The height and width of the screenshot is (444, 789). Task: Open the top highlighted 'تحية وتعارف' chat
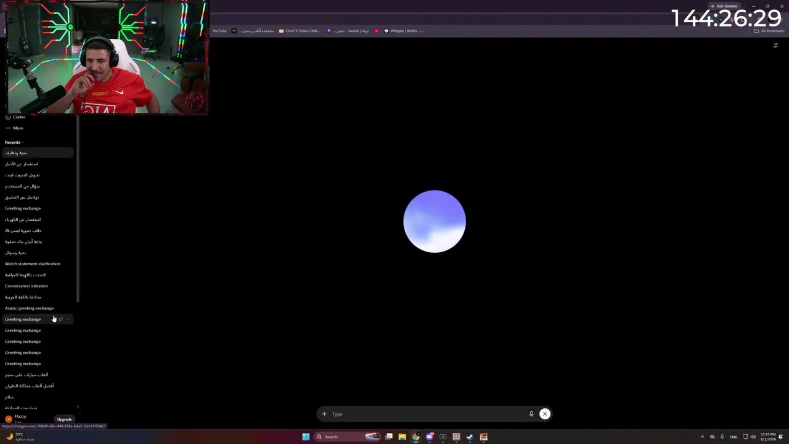pos(38,153)
